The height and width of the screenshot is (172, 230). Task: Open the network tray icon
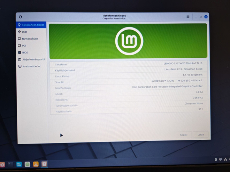(x=225, y=159)
